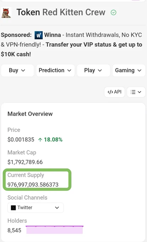Click the Market Cap value $1,792,789.66

point(25,162)
